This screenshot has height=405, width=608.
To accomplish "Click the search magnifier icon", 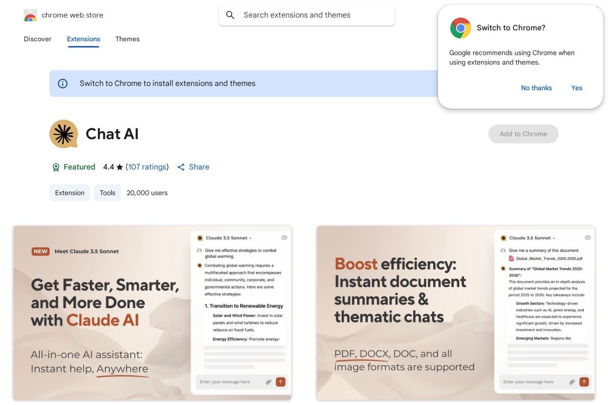I will (x=230, y=15).
